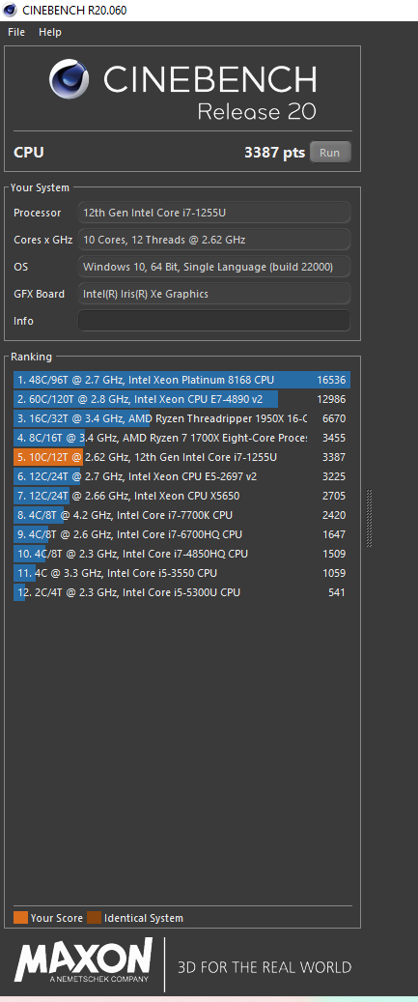Select ranking row Ryzen 7 1700X

point(181,438)
